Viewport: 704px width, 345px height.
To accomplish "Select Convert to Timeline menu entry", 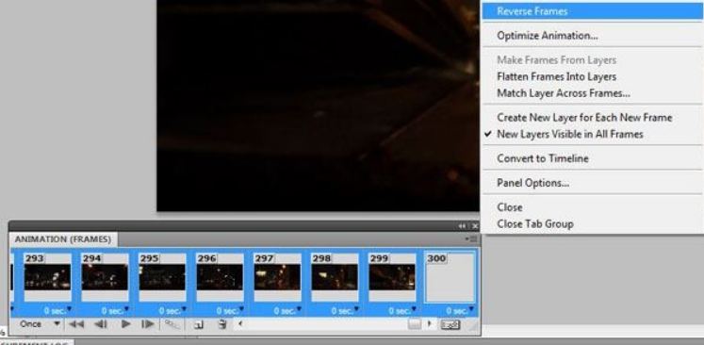I will pos(593,158).
